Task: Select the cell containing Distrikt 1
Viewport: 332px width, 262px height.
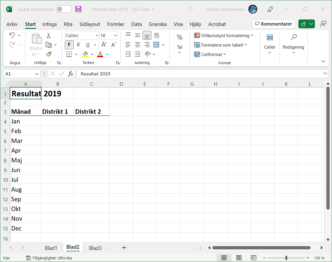Action: [x=57, y=112]
